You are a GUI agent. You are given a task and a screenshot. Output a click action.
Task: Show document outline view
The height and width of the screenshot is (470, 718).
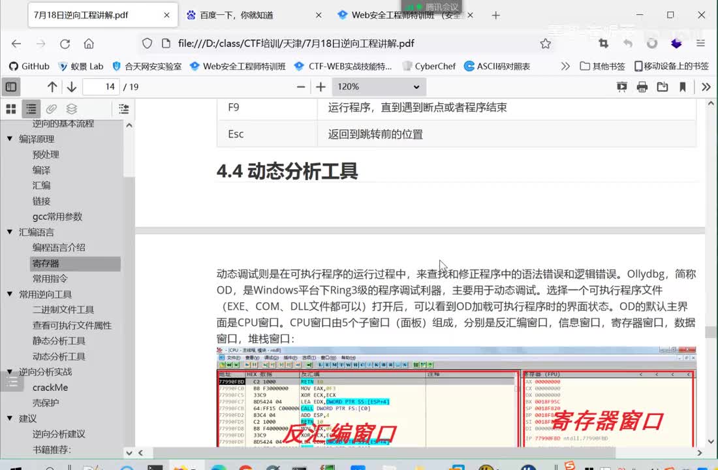tap(31, 108)
